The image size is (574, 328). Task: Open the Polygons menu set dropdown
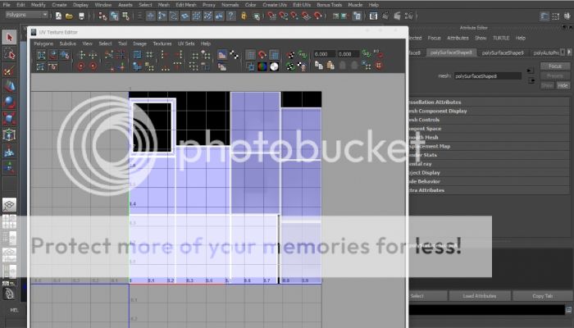point(26,15)
